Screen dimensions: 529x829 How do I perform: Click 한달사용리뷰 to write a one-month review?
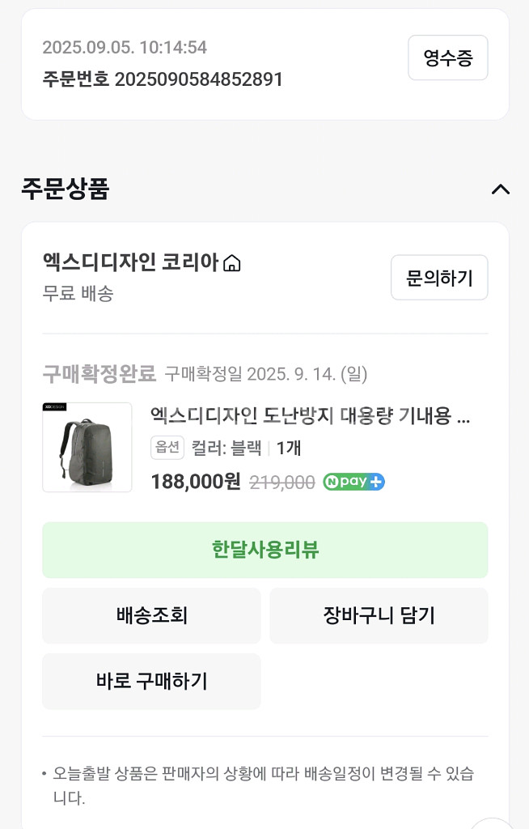click(264, 550)
